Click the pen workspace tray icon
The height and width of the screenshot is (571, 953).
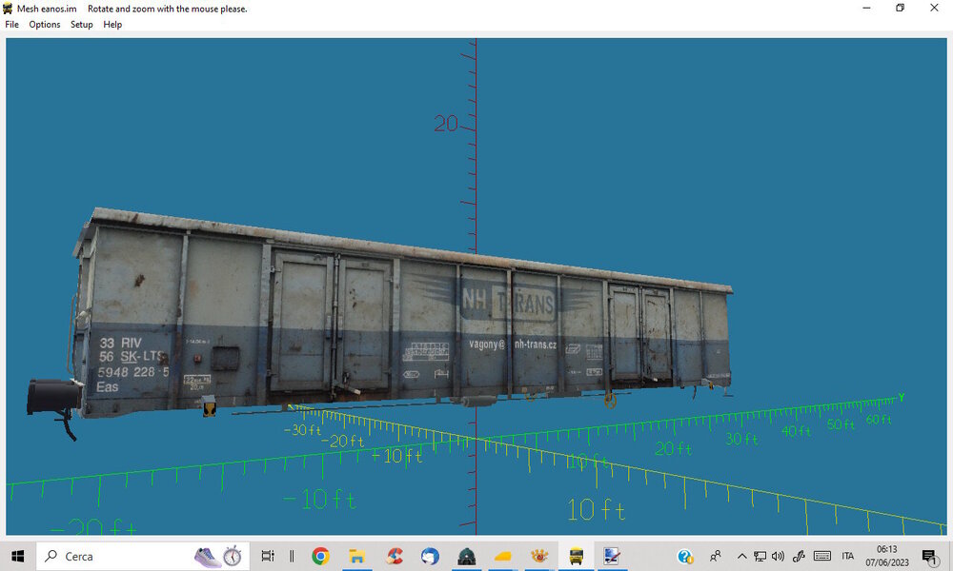(x=799, y=556)
